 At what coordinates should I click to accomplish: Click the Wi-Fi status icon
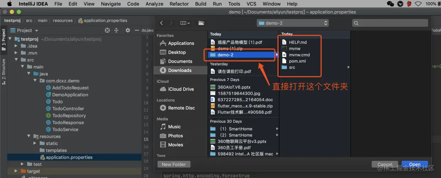[419, 4]
